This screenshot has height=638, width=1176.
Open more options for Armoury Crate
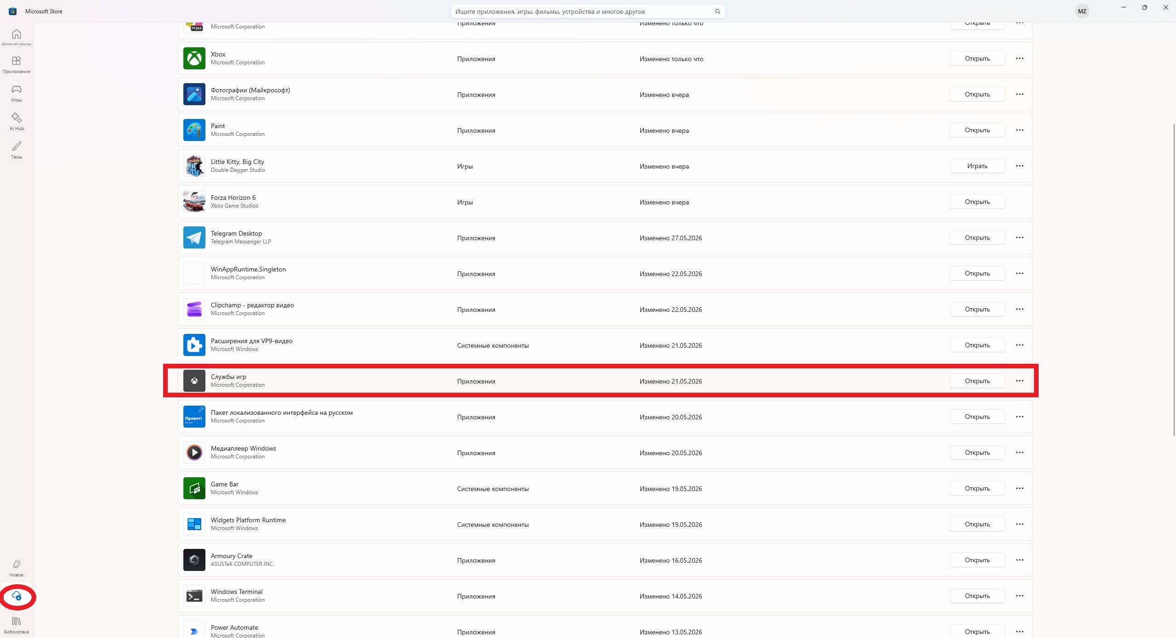point(1020,560)
